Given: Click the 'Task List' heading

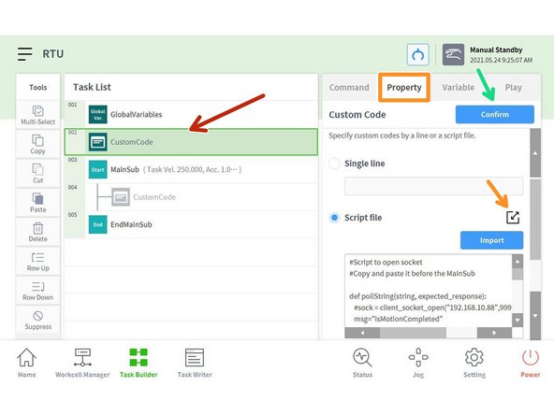Looking at the screenshot, I should (92, 87).
